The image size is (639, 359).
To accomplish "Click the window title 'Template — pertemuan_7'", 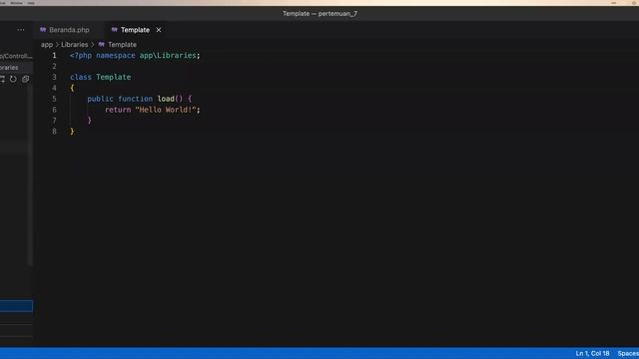I will [x=319, y=13].
